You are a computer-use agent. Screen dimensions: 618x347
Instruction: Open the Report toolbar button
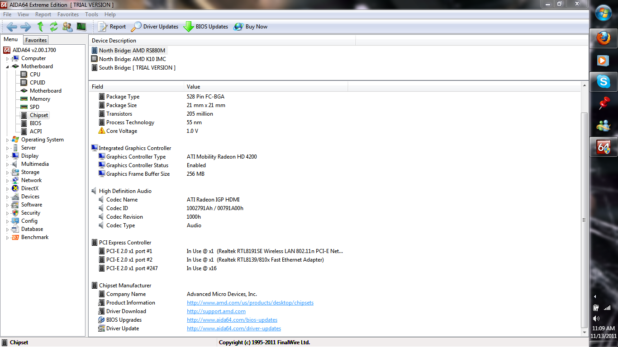coord(112,27)
